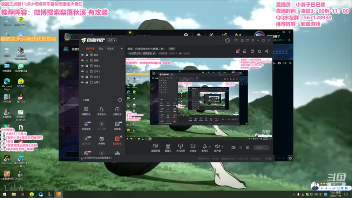
Task: Open the gift box icon with red badge
Action: [x=238, y=51]
